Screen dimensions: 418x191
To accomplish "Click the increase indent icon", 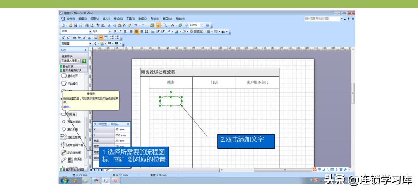I will (x=163, y=31).
